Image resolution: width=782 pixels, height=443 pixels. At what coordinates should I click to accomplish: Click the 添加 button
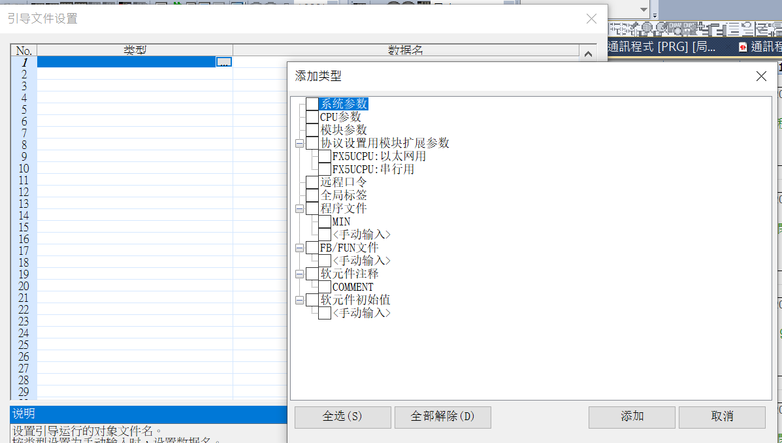632,417
